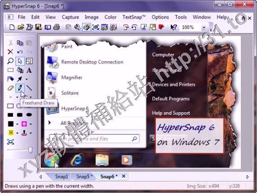
Task: Open the Capture menu
Action: (71, 17)
